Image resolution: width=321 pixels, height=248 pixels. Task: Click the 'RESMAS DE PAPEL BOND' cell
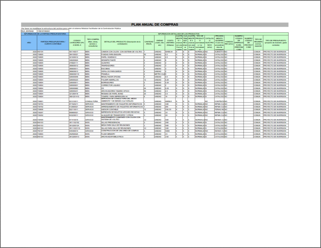coord(122,94)
